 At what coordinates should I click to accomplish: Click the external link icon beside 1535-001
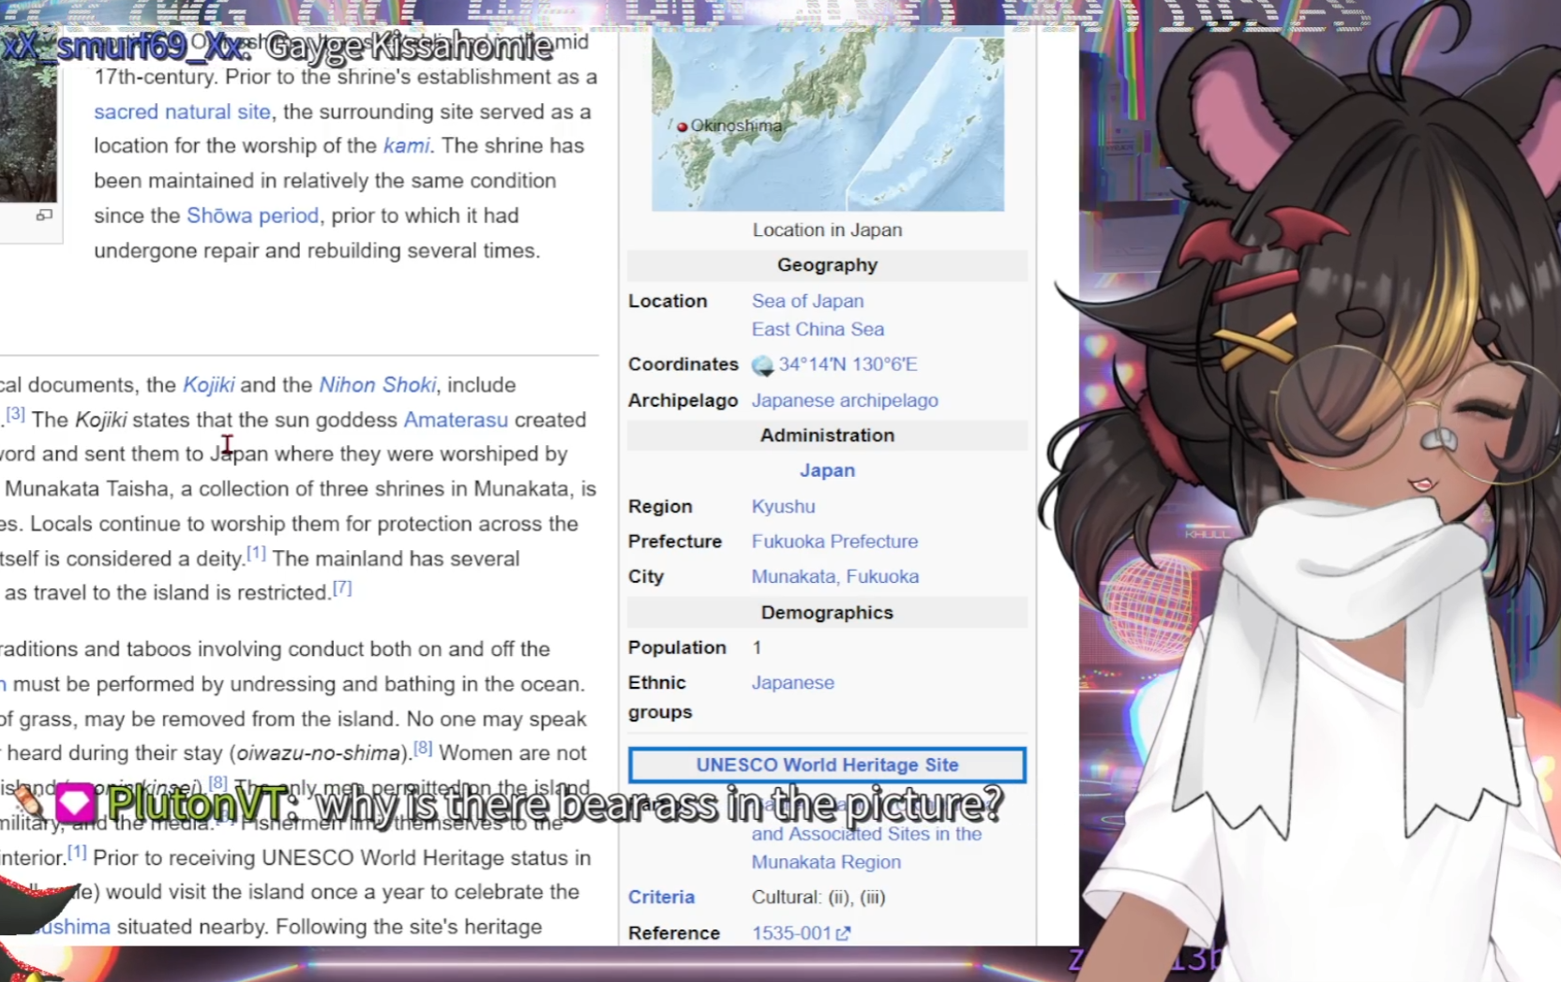843,933
